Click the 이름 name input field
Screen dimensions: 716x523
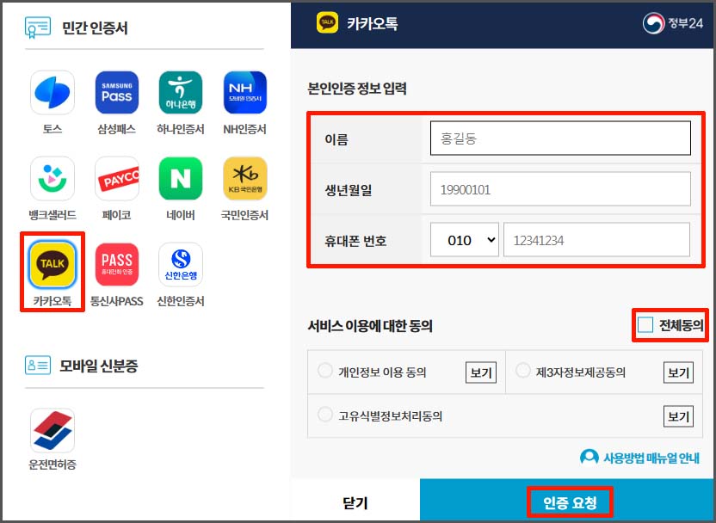tap(560, 138)
